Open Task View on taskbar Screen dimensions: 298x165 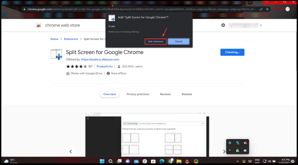tap(119, 161)
